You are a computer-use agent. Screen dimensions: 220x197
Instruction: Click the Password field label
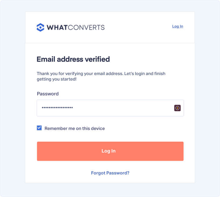(x=48, y=94)
